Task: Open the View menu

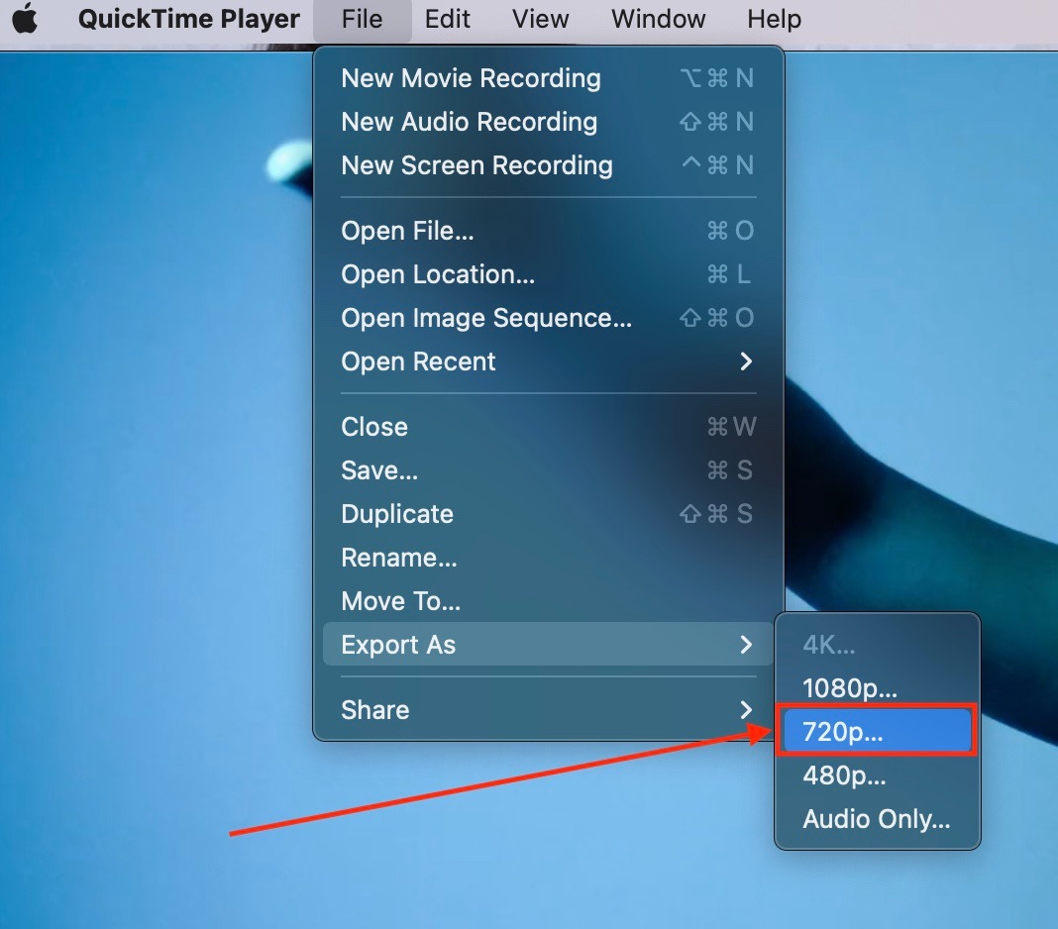Action: click(x=541, y=18)
